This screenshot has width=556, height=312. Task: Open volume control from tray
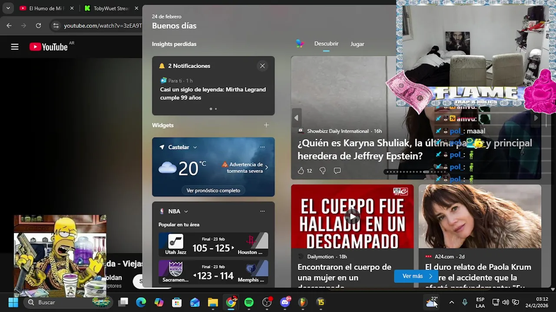click(506, 302)
